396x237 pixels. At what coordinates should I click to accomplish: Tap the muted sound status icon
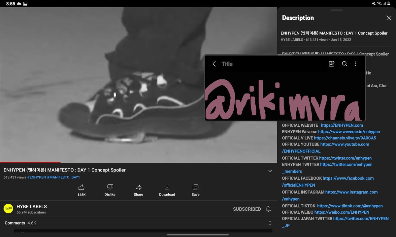(x=374, y=4)
